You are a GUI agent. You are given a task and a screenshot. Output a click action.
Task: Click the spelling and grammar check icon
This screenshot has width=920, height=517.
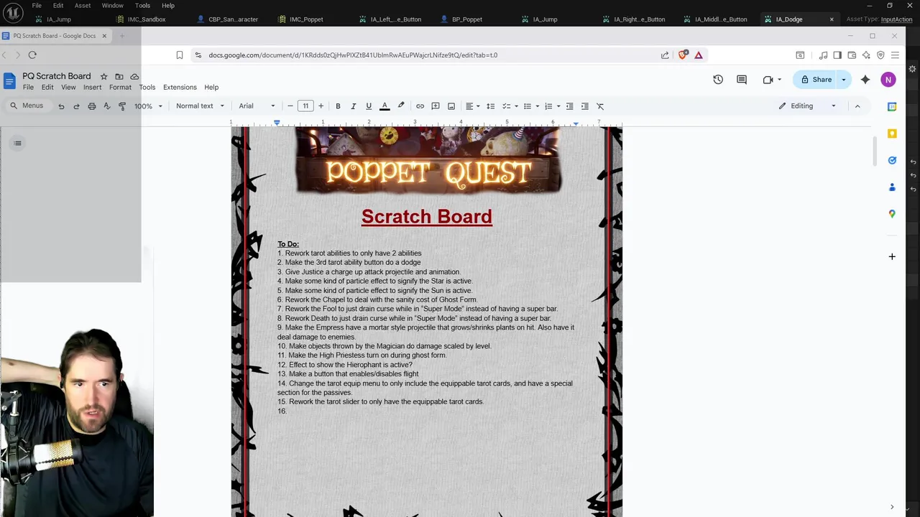pyautogui.click(x=107, y=106)
